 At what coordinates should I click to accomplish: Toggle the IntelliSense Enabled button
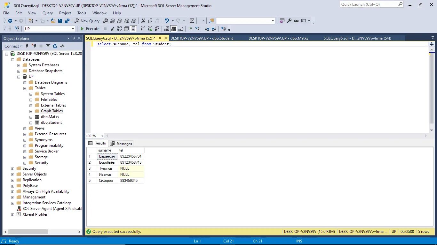pos(133,29)
